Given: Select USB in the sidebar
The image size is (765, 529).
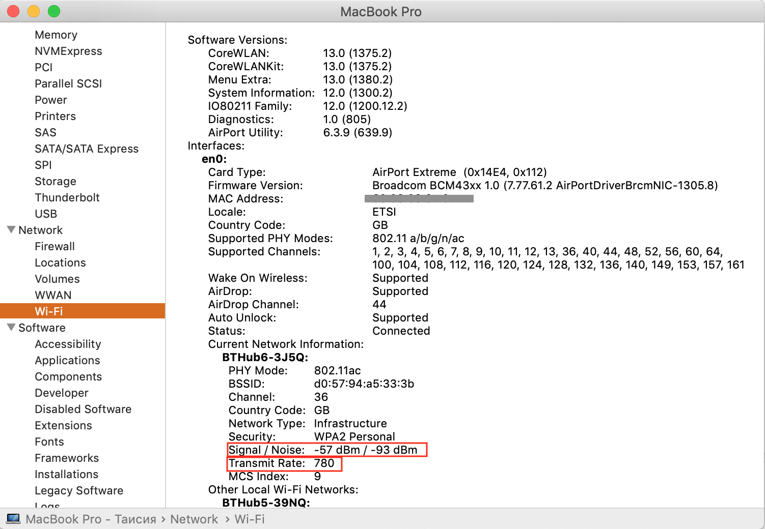Looking at the screenshot, I should point(46,214).
